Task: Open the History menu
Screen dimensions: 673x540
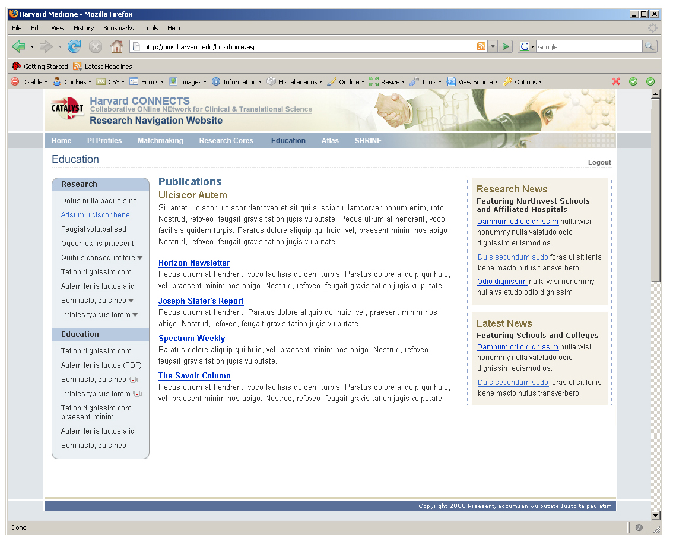Action: 83,28
